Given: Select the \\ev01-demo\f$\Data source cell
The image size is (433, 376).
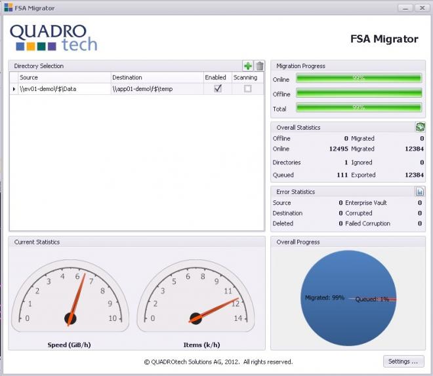Looking at the screenshot, I should click(x=64, y=89).
